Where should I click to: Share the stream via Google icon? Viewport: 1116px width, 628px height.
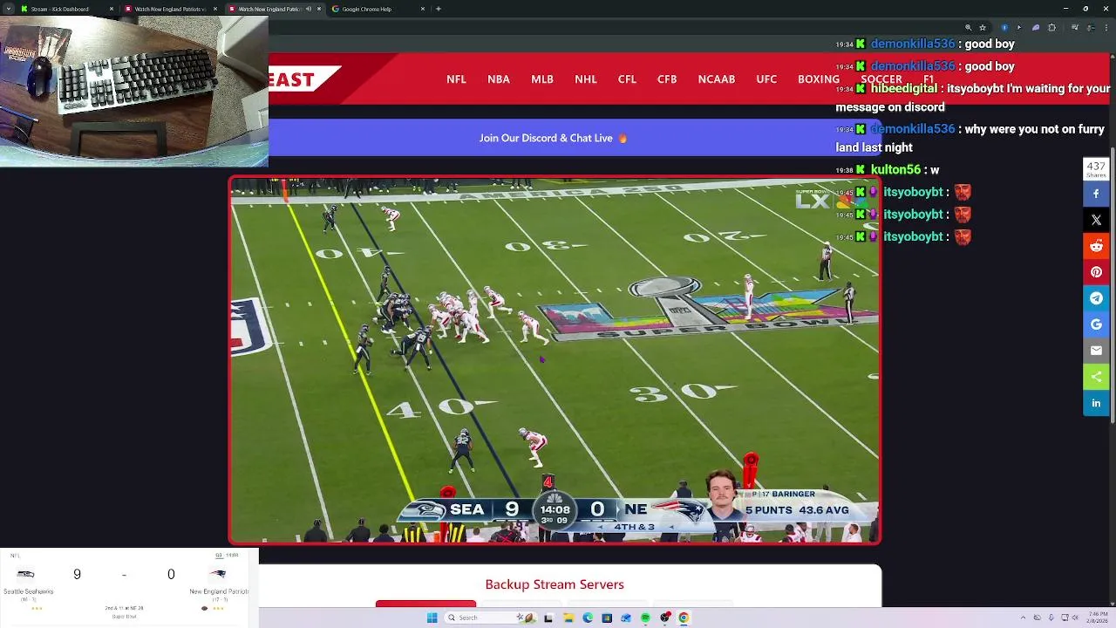[1096, 324]
